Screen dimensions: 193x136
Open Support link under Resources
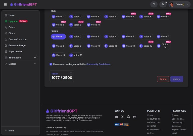(x=175, y=115)
